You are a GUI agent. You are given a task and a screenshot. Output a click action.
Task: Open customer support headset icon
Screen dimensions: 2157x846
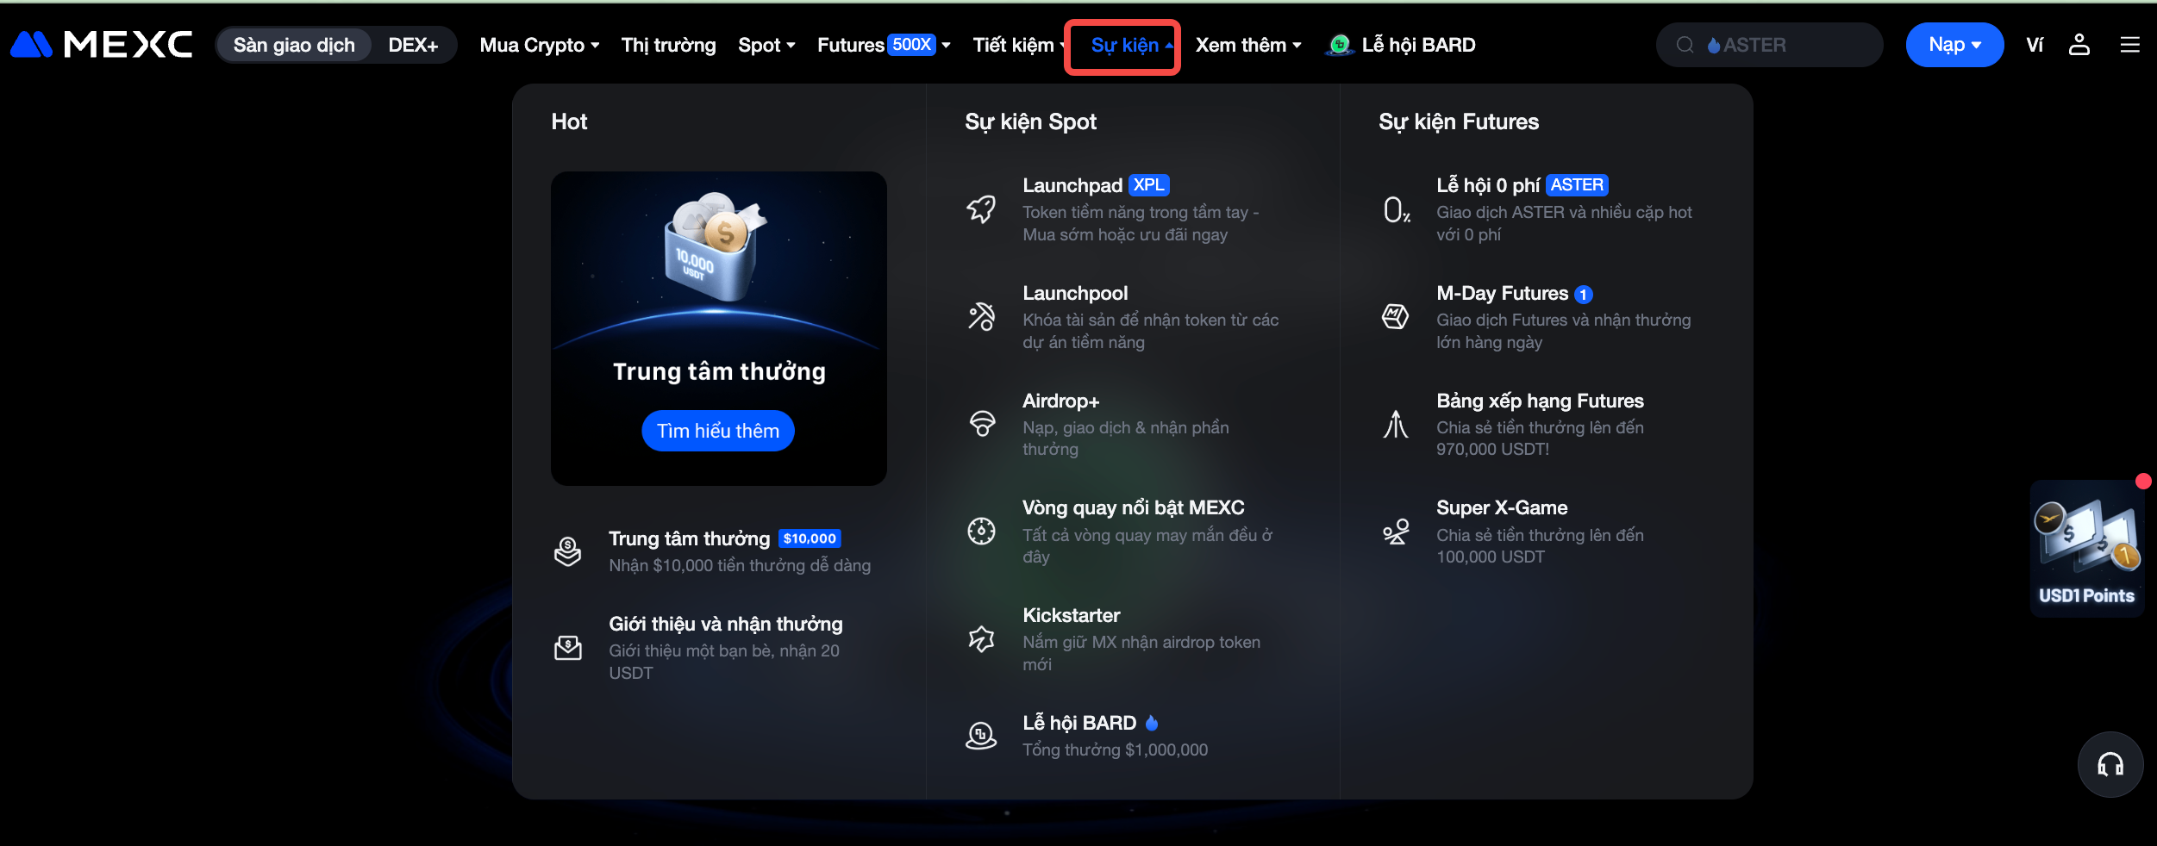(x=2110, y=764)
